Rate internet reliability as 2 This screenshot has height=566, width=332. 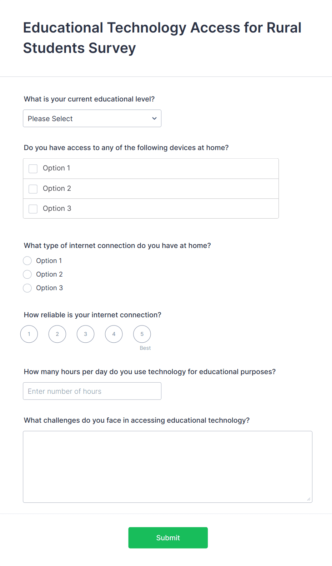point(57,334)
